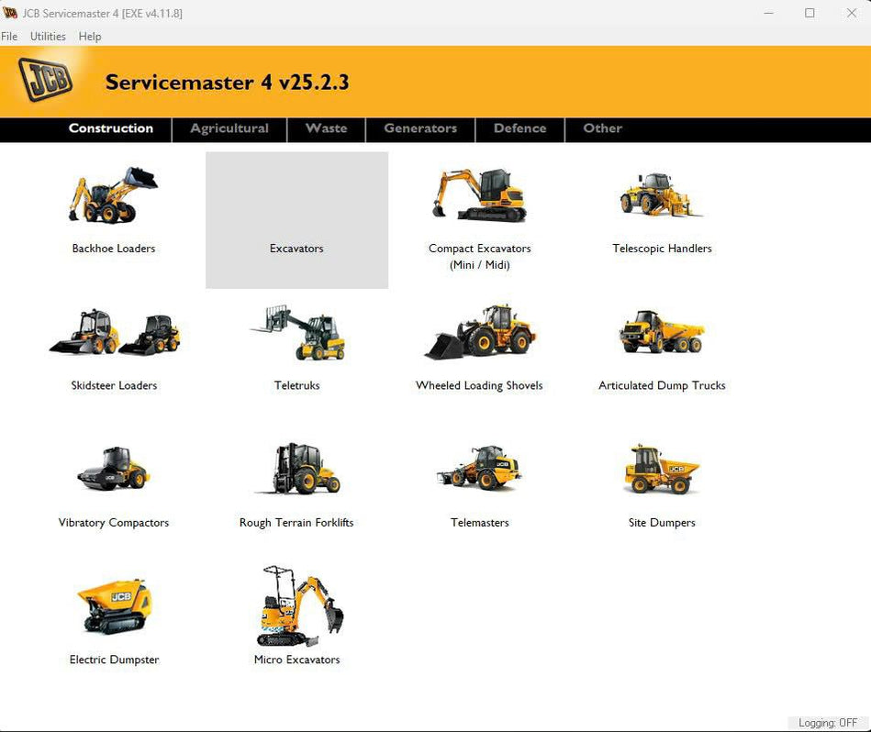Open the File menu
871x732 pixels.
point(9,37)
